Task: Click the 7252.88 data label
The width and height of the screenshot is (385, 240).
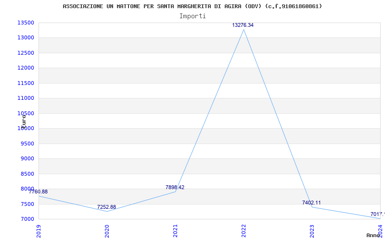Action: [x=106, y=207]
